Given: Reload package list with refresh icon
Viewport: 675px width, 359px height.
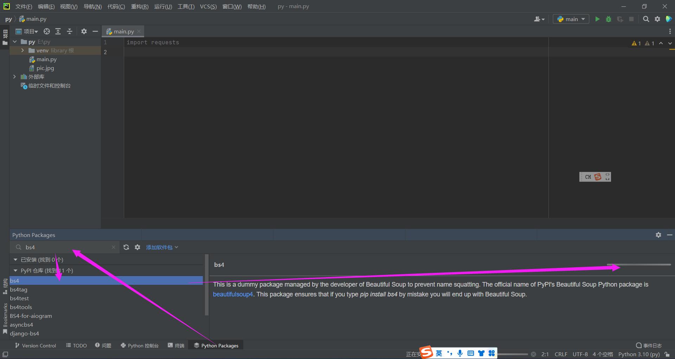Looking at the screenshot, I should pyautogui.click(x=126, y=247).
